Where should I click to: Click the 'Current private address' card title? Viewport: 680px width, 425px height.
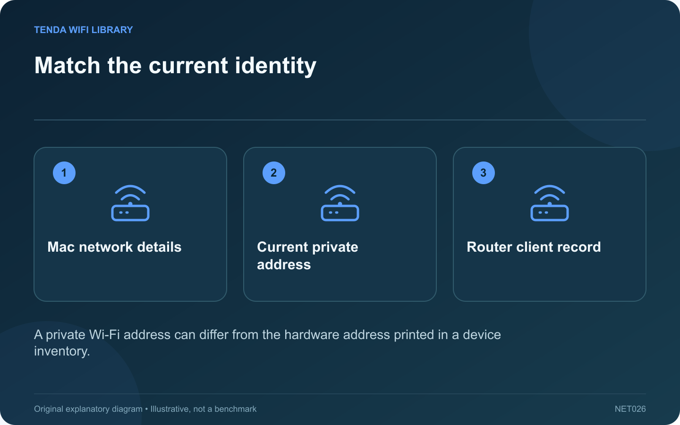click(x=307, y=255)
